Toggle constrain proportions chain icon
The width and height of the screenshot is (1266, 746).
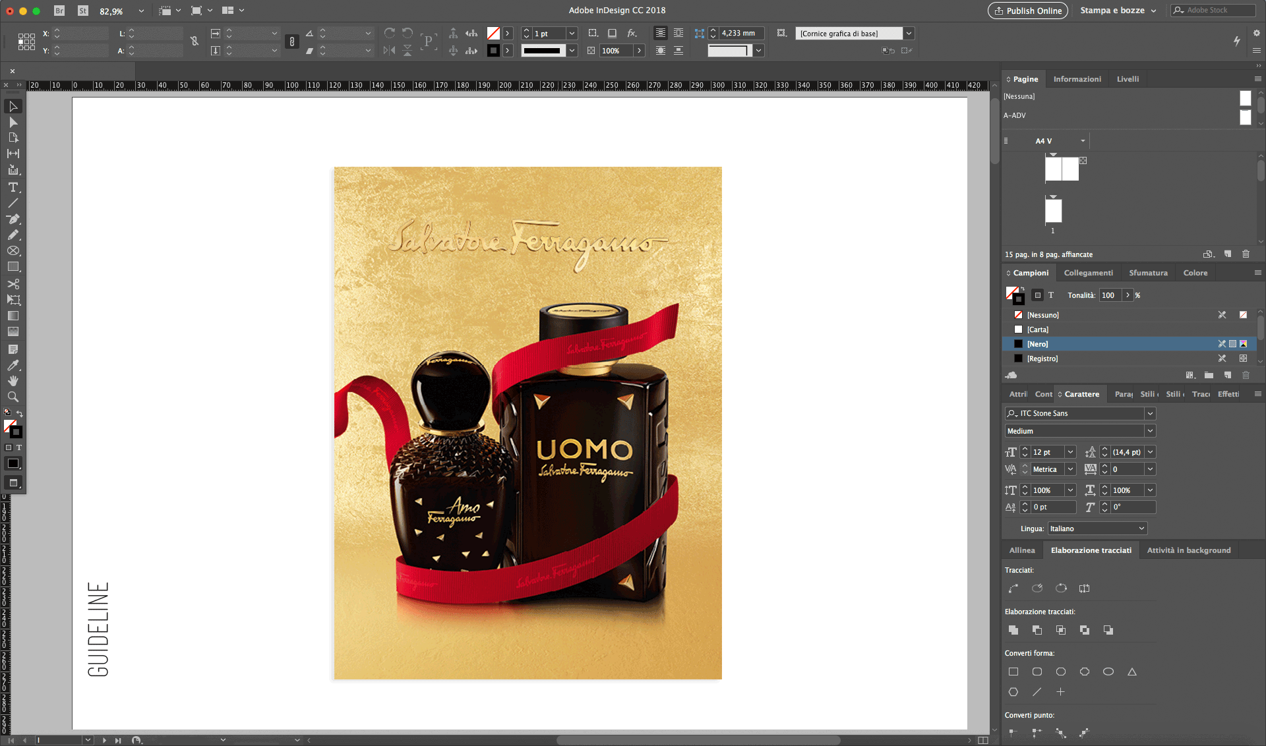[x=292, y=42]
